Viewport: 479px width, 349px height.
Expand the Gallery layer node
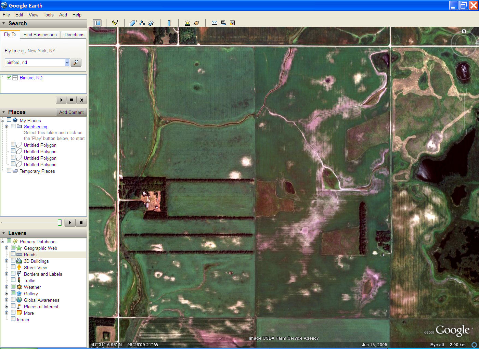(x=7, y=294)
